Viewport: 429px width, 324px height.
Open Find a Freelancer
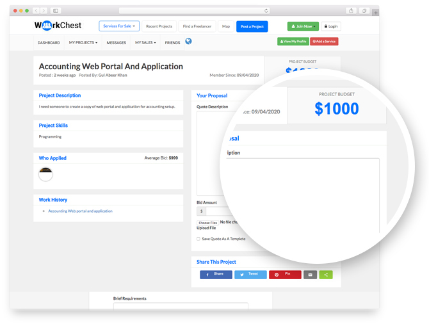[197, 26]
